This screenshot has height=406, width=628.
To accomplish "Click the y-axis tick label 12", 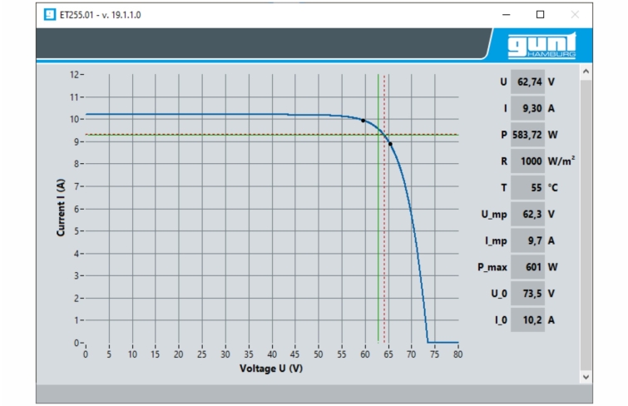I will tap(75, 75).
